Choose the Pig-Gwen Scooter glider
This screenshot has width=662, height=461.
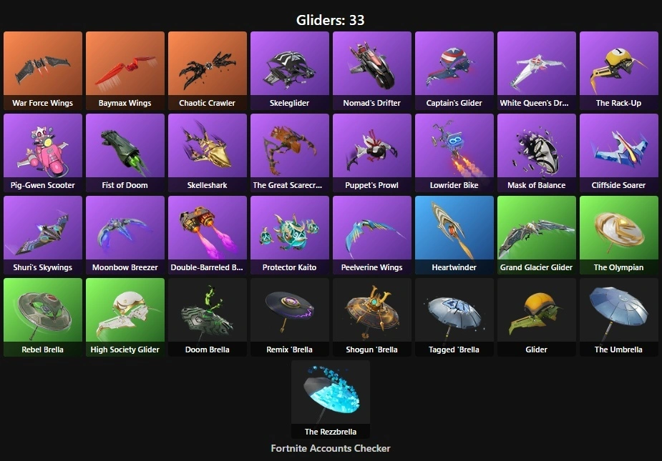[43, 153]
